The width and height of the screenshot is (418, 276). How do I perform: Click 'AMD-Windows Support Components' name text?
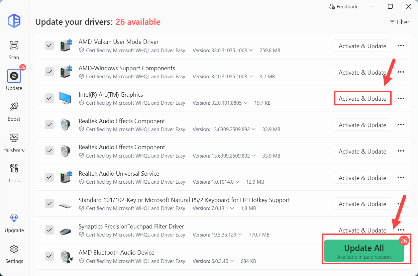[x=127, y=68]
